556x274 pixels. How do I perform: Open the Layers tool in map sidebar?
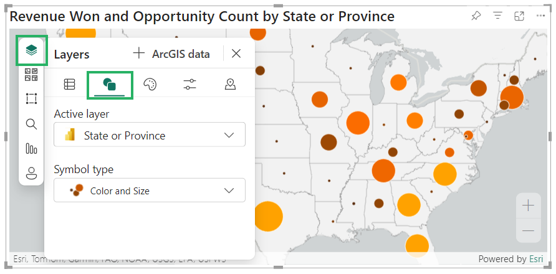31,50
